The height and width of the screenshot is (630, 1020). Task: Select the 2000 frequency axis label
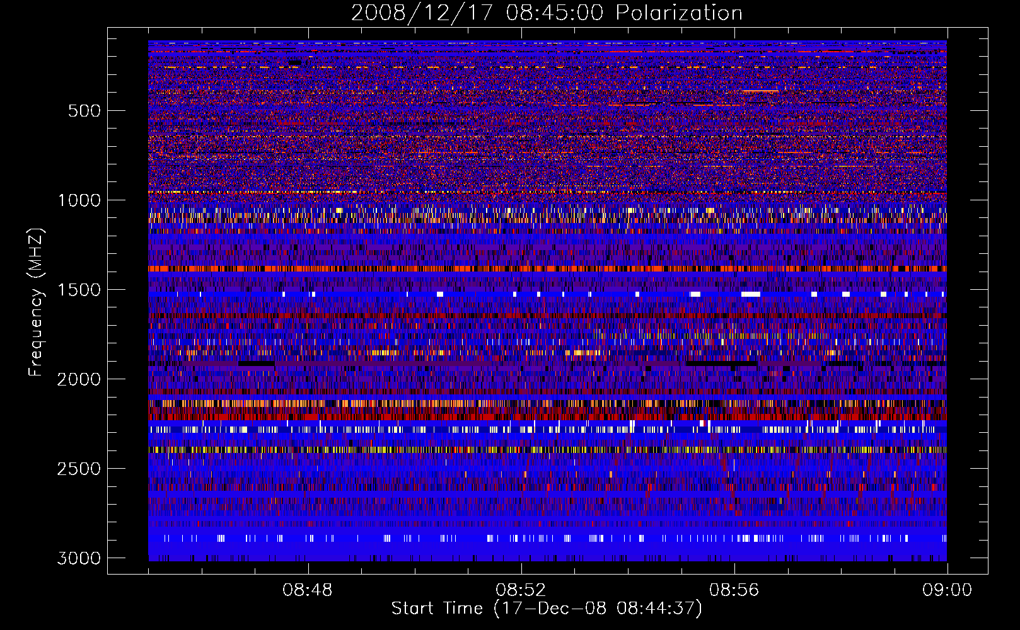point(79,379)
